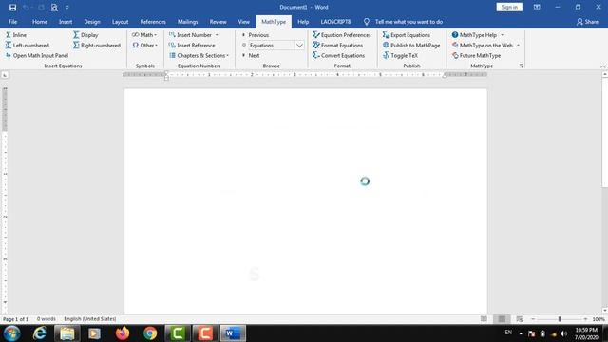The height and width of the screenshot is (342, 608).
Task: Click Publish to MathPage
Action: pyautogui.click(x=411, y=46)
